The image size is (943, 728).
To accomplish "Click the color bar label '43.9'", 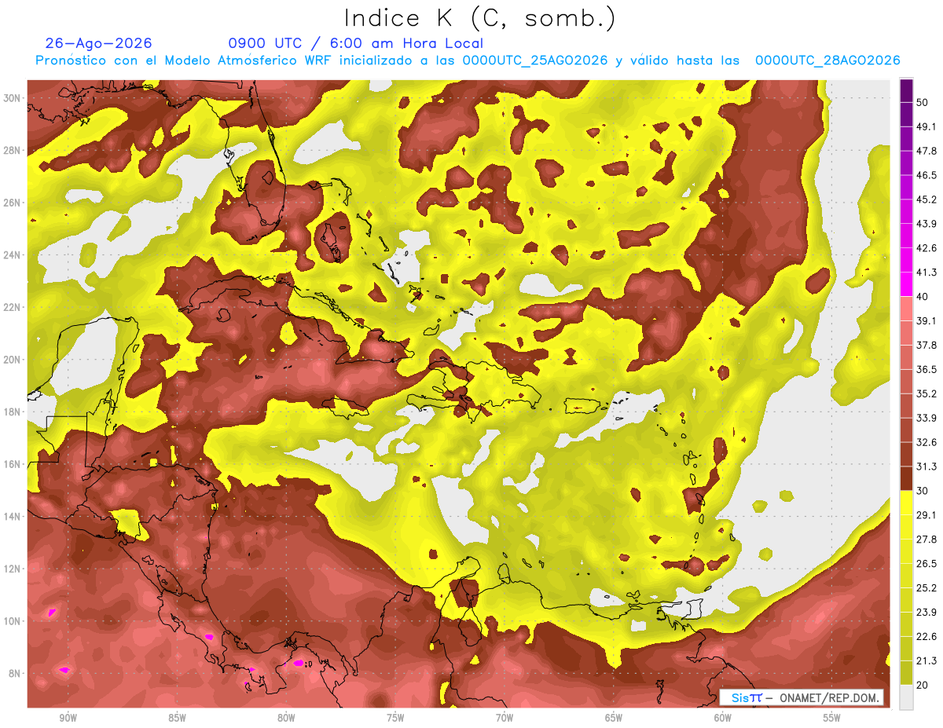I will click(x=926, y=225).
